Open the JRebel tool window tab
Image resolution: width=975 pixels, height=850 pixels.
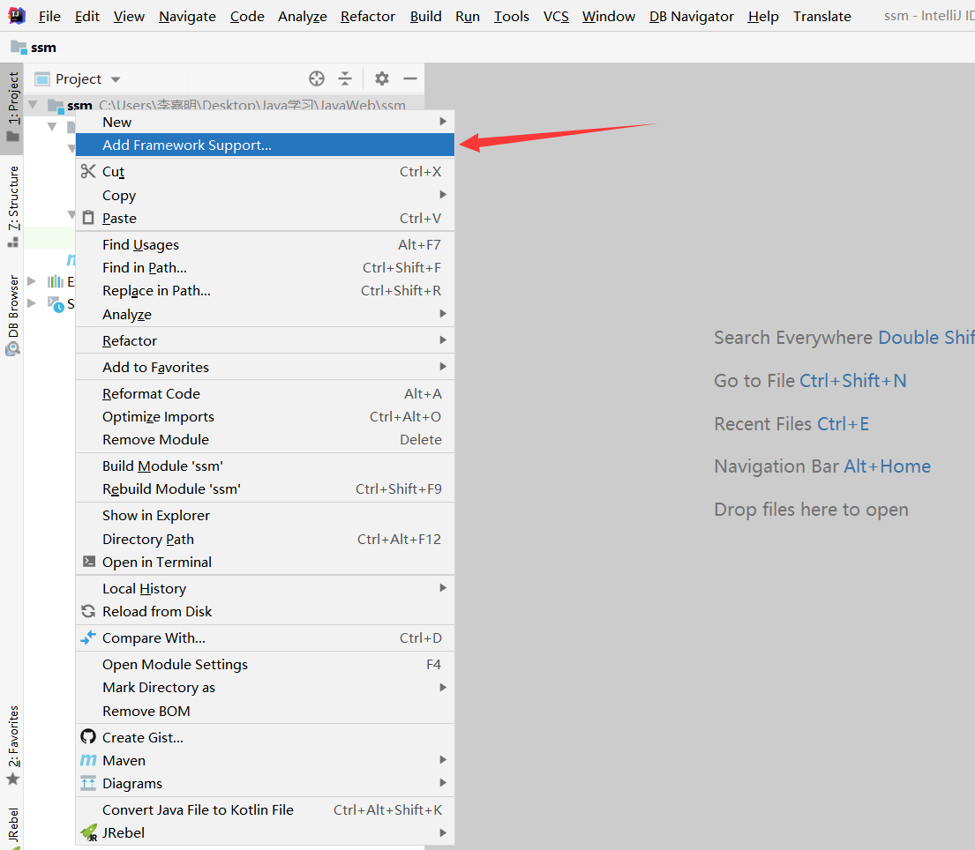[12, 827]
